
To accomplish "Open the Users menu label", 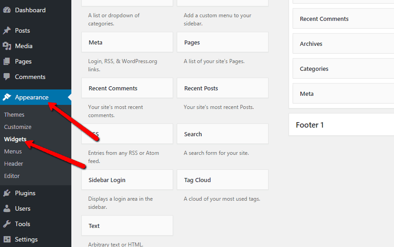I will point(23,208).
